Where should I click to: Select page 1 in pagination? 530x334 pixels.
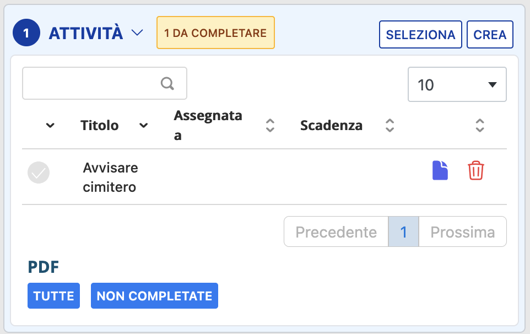pyautogui.click(x=403, y=231)
